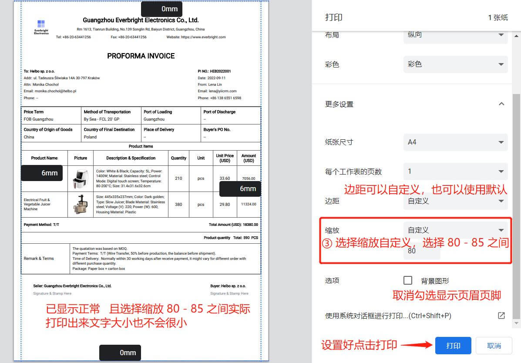Click the 'Email: lena@yiicrm.com' text
The width and height of the screenshot is (521, 363).
[x=217, y=91]
